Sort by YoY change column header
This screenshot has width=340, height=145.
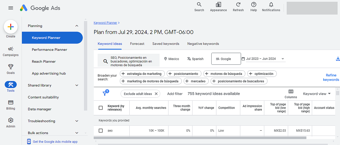point(206,108)
